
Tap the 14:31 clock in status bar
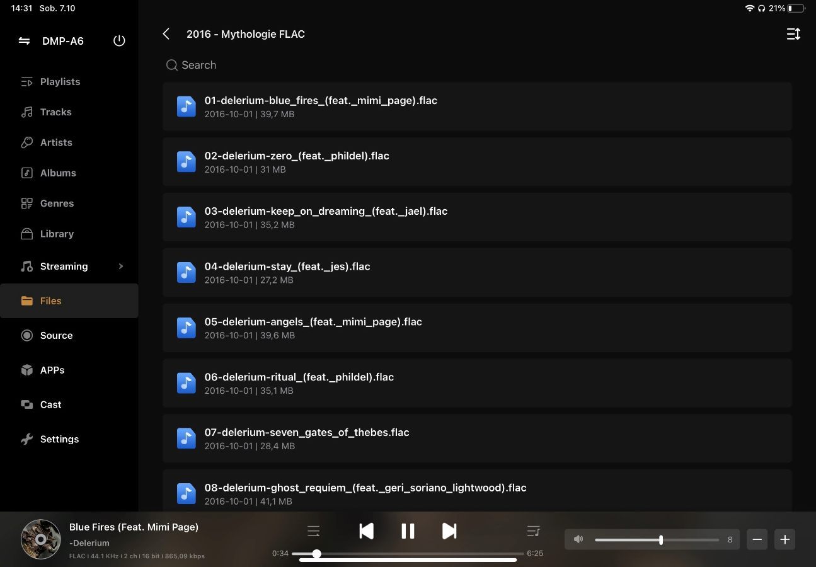[x=21, y=9]
